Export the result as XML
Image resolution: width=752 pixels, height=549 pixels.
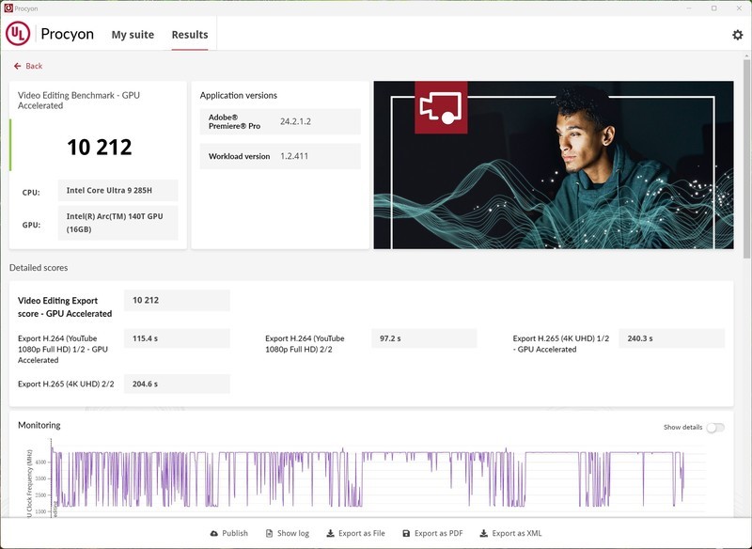coord(510,533)
